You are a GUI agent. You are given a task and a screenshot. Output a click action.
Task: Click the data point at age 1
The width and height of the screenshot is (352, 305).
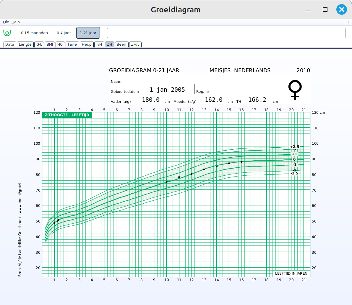(x=54, y=223)
